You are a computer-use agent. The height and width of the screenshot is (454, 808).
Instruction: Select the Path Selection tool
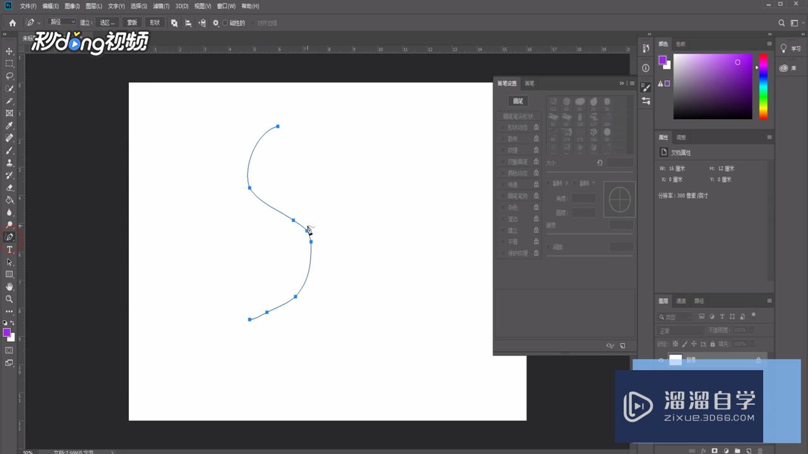(x=9, y=262)
